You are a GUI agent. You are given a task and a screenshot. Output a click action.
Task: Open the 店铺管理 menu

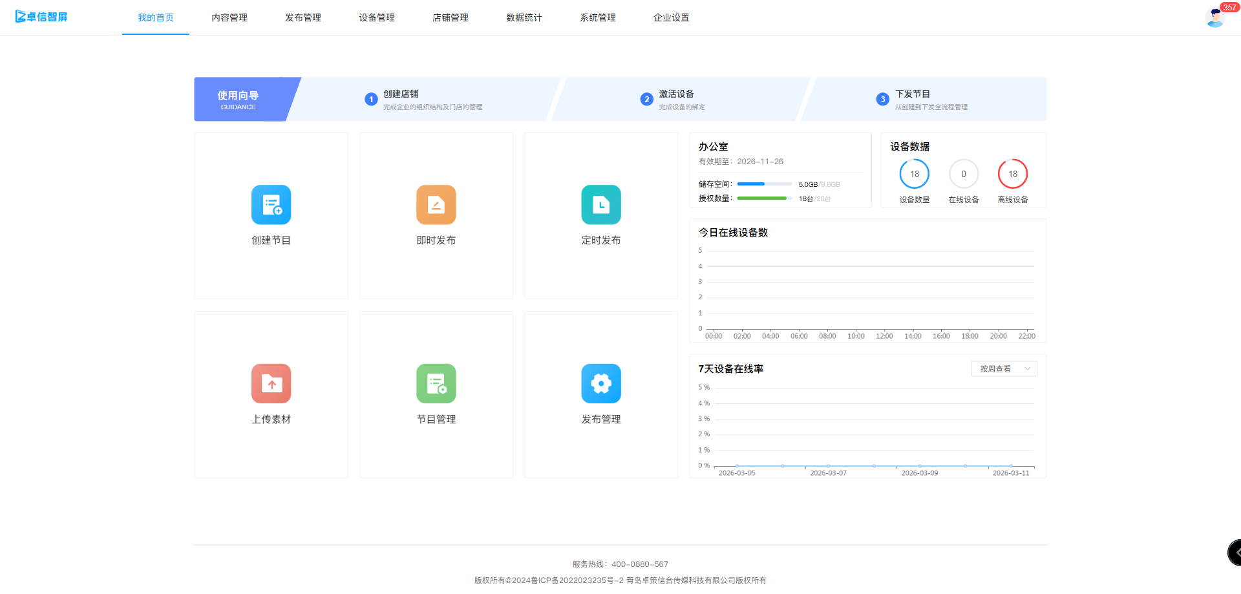point(451,17)
